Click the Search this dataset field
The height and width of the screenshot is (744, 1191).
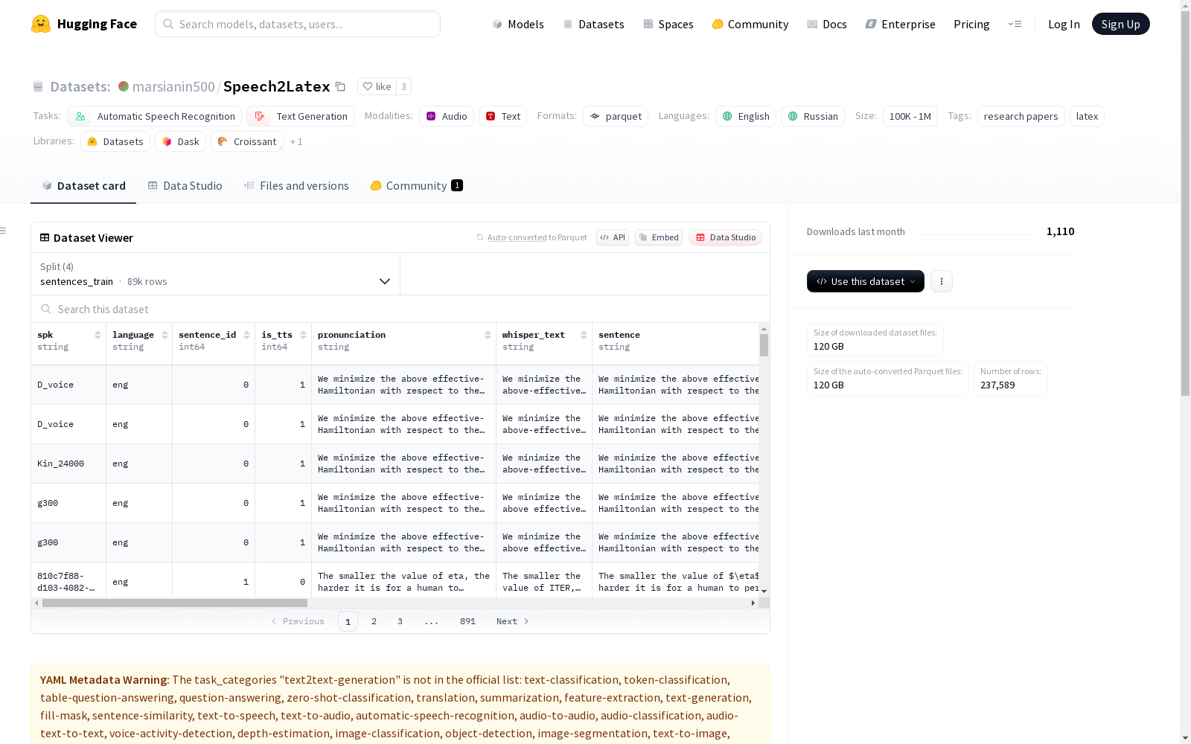400,309
